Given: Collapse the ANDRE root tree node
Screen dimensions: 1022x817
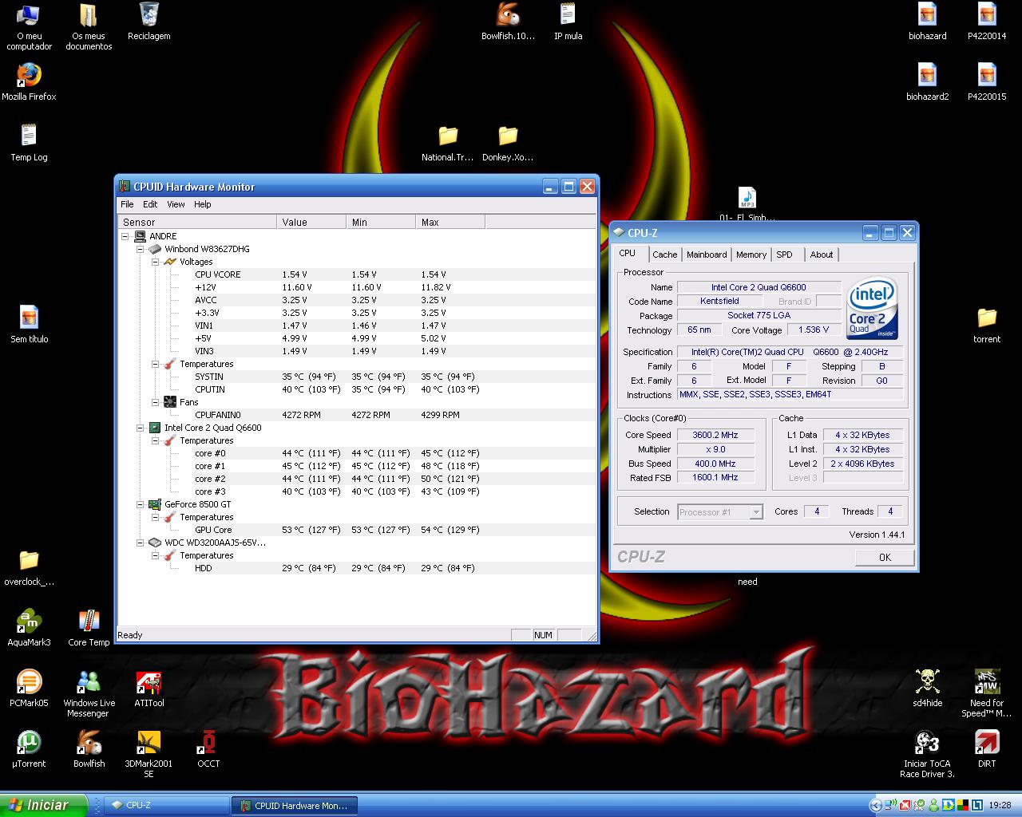Looking at the screenshot, I should [125, 236].
